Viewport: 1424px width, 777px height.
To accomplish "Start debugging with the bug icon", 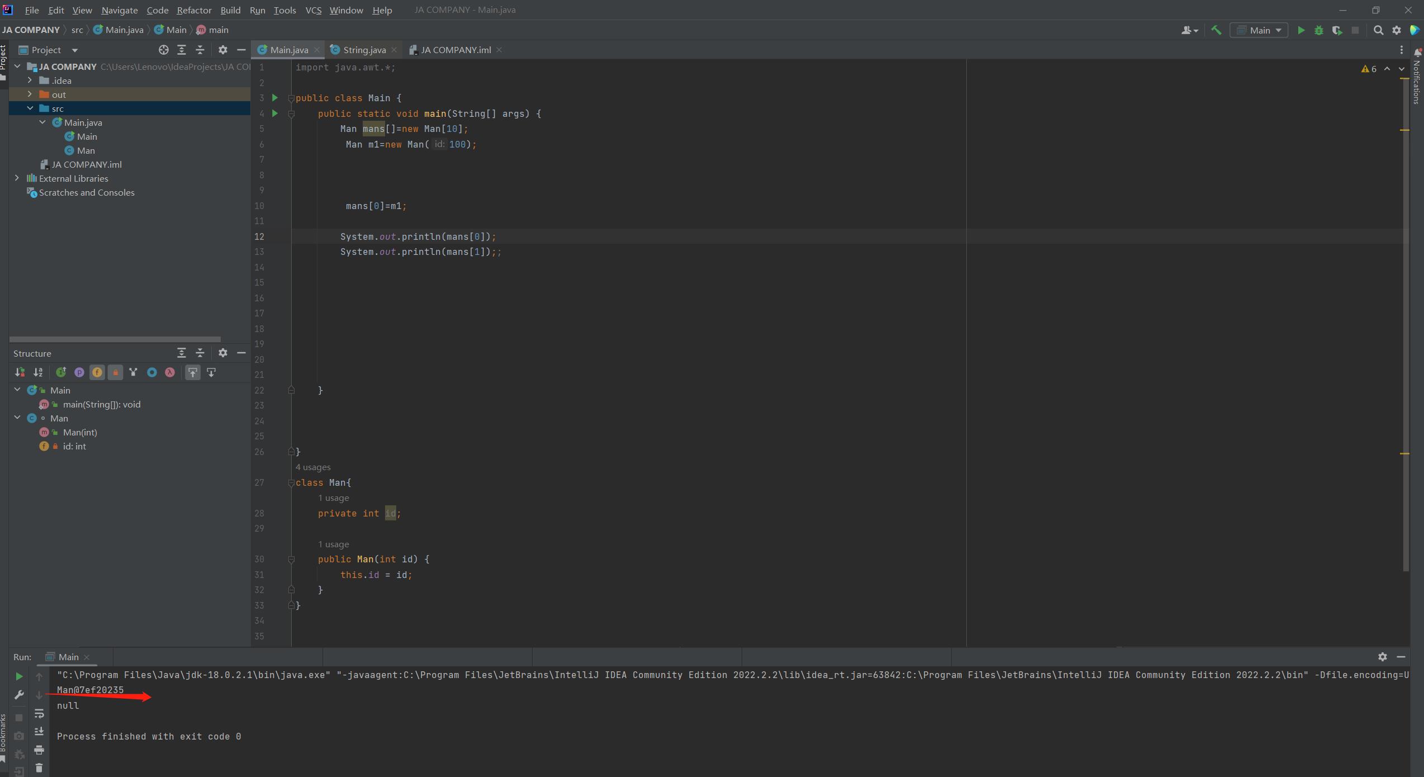I will pos(1319,30).
